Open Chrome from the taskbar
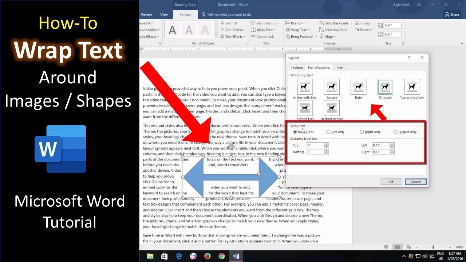 221,256
